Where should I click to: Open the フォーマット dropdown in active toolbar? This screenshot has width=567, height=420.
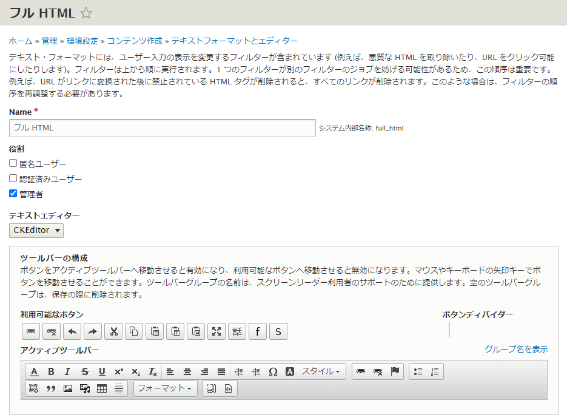click(166, 388)
